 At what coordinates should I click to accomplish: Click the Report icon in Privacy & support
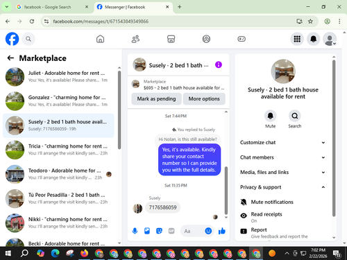[x=244, y=231]
